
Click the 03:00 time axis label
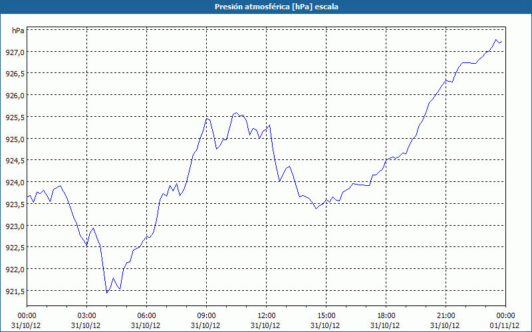tap(87, 316)
